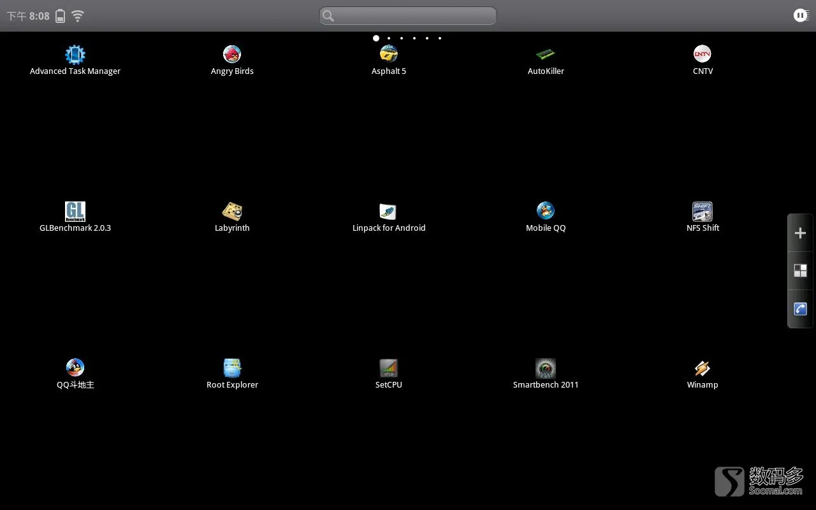Launch Smartbench 2011
The height and width of the screenshot is (510, 816).
(x=546, y=374)
